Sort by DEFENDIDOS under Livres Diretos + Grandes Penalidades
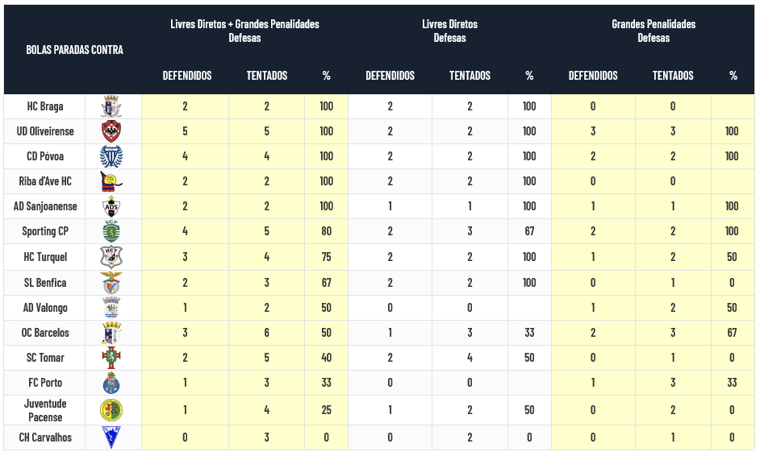Screen dimensions: 760x452 (187, 76)
